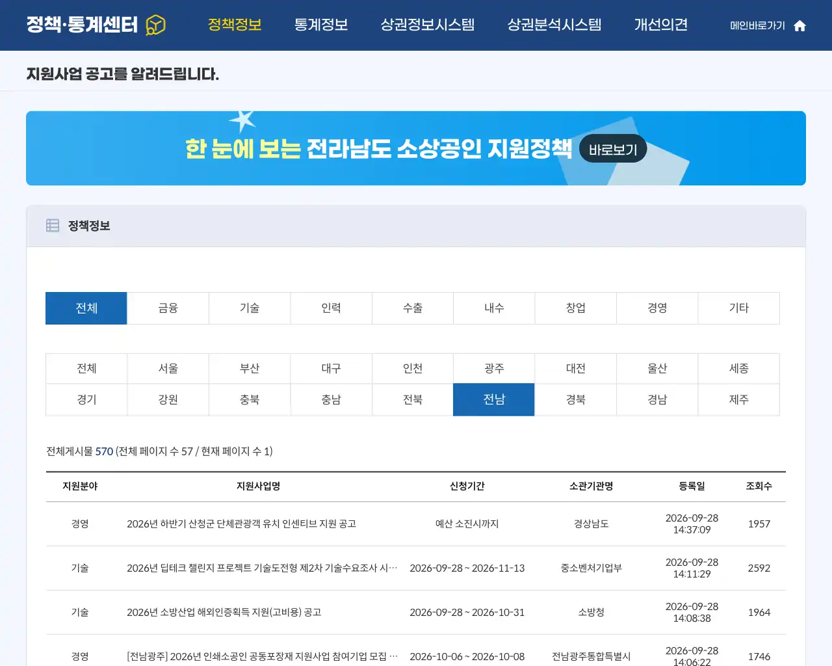Image resolution: width=832 pixels, height=666 pixels.
Task: Filter by region 부산
Action: [250, 369]
